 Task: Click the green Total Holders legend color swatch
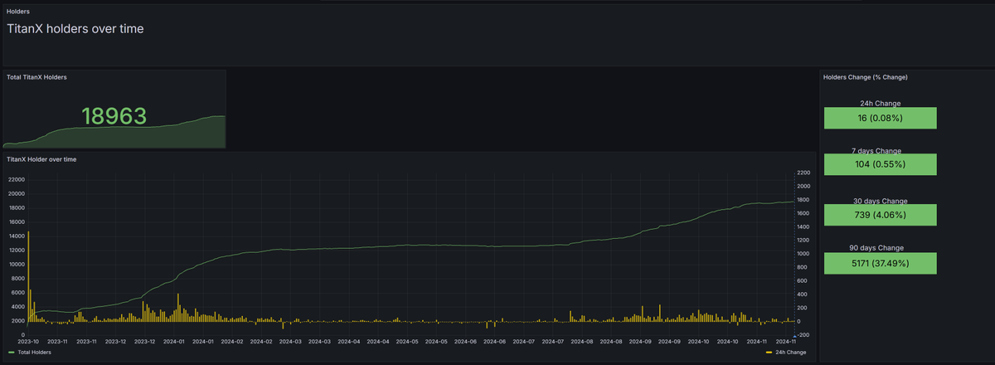pyautogui.click(x=11, y=353)
